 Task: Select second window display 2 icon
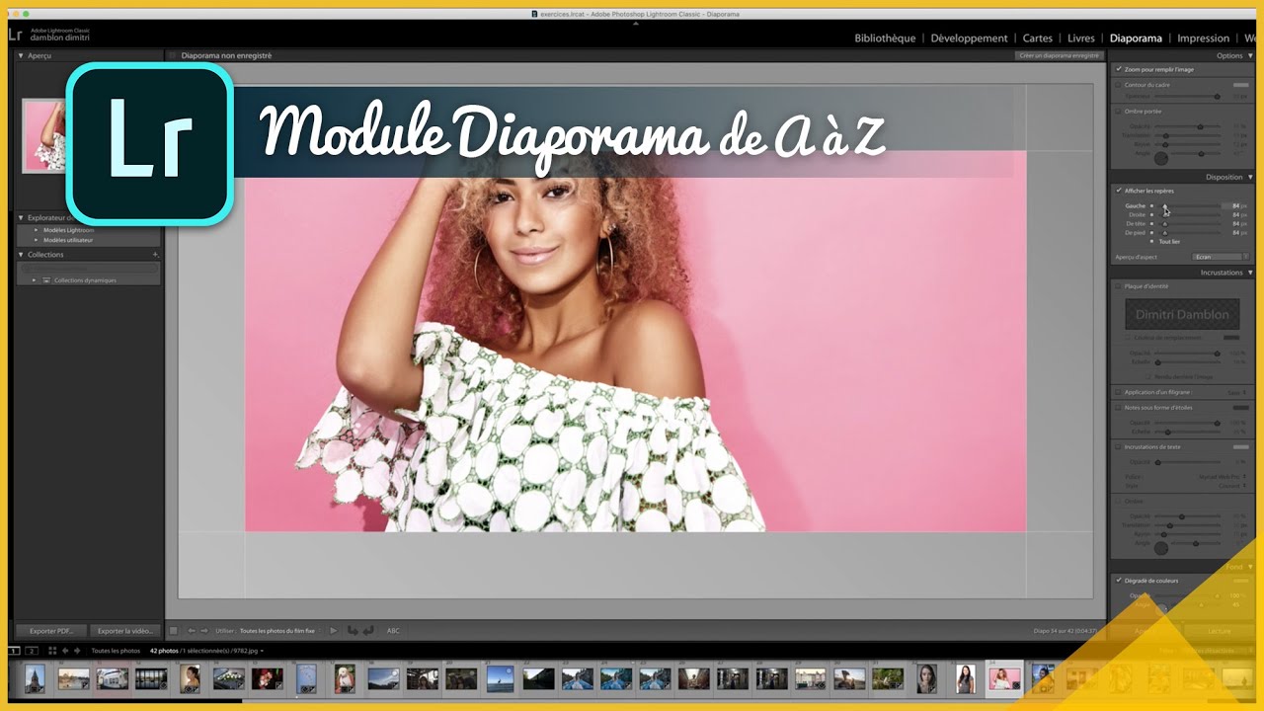pyautogui.click(x=32, y=651)
